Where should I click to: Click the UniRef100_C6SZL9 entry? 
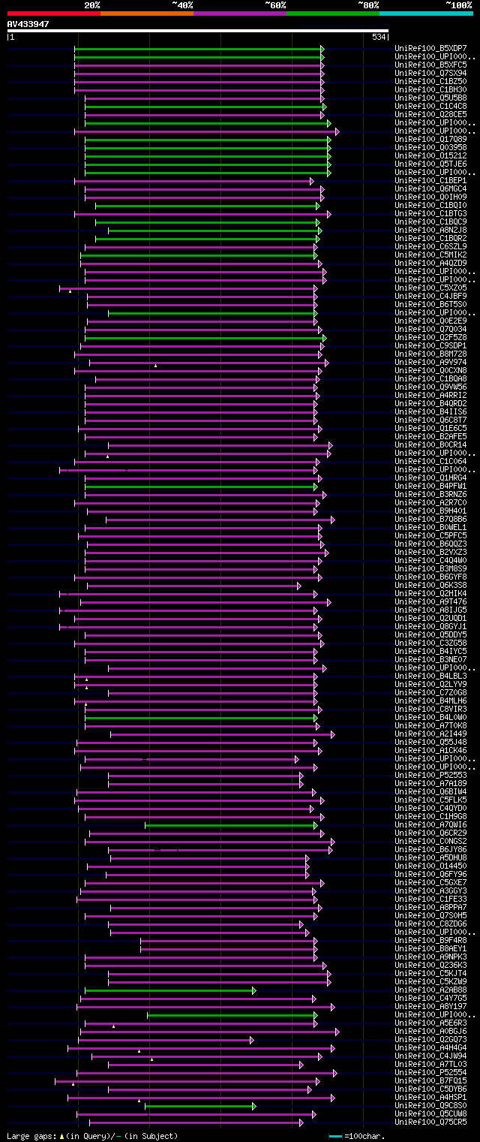click(x=430, y=247)
